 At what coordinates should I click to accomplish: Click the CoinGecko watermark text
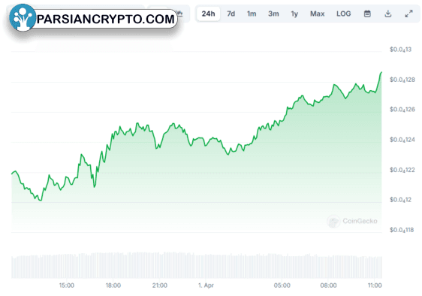360,221
